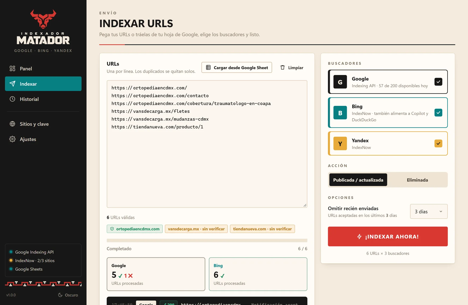
Task: Click the Limpiar trash icon
Action: pyautogui.click(x=283, y=68)
